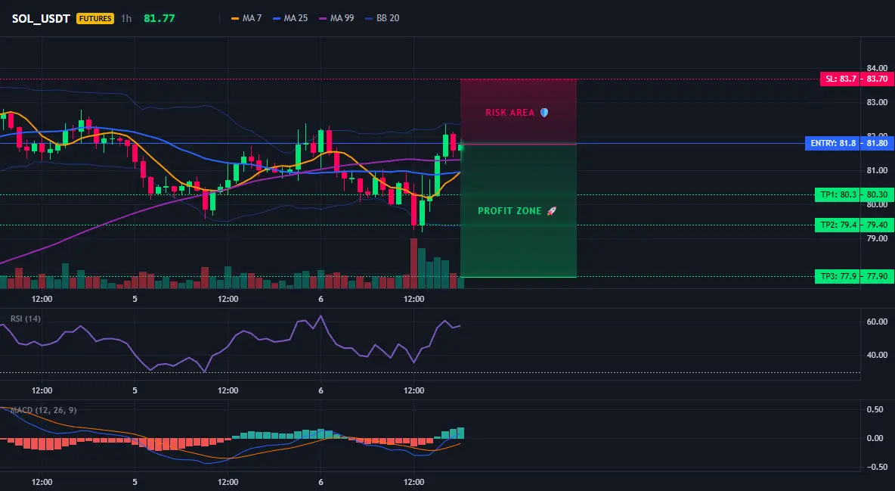Click 80.00 on the price axis
The image size is (895, 491).
[878, 204]
